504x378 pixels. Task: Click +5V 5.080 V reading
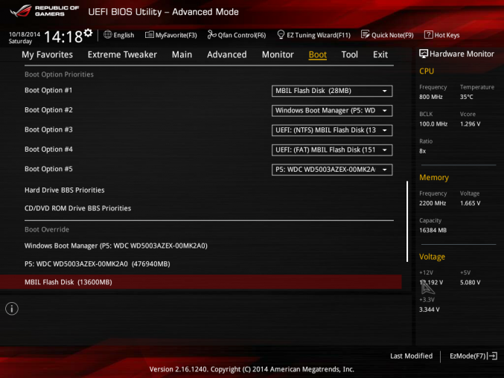point(470,282)
